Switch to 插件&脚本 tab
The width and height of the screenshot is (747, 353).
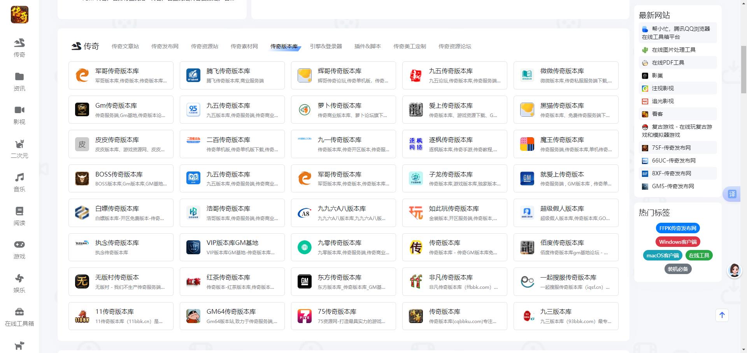368,46
